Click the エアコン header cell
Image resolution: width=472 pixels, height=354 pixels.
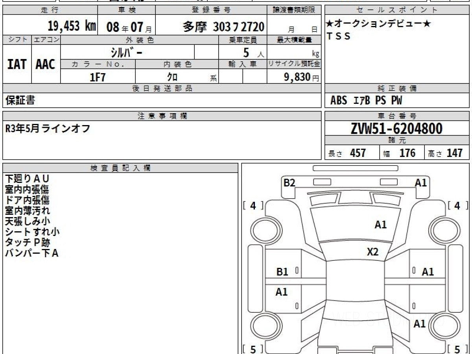pos(46,40)
